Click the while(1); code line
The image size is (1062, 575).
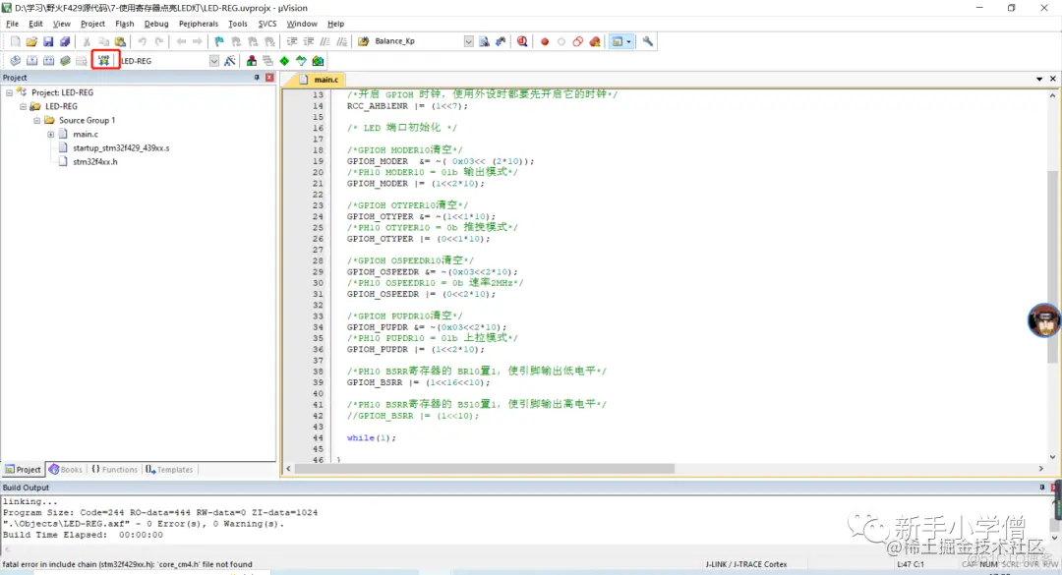tap(371, 438)
